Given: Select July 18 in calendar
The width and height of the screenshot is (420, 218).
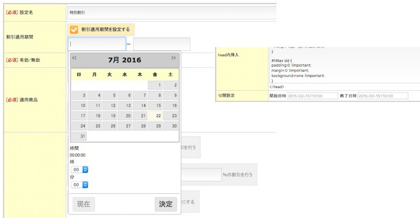Looking at the screenshot, I should pyautogui.click(x=95, y=116).
